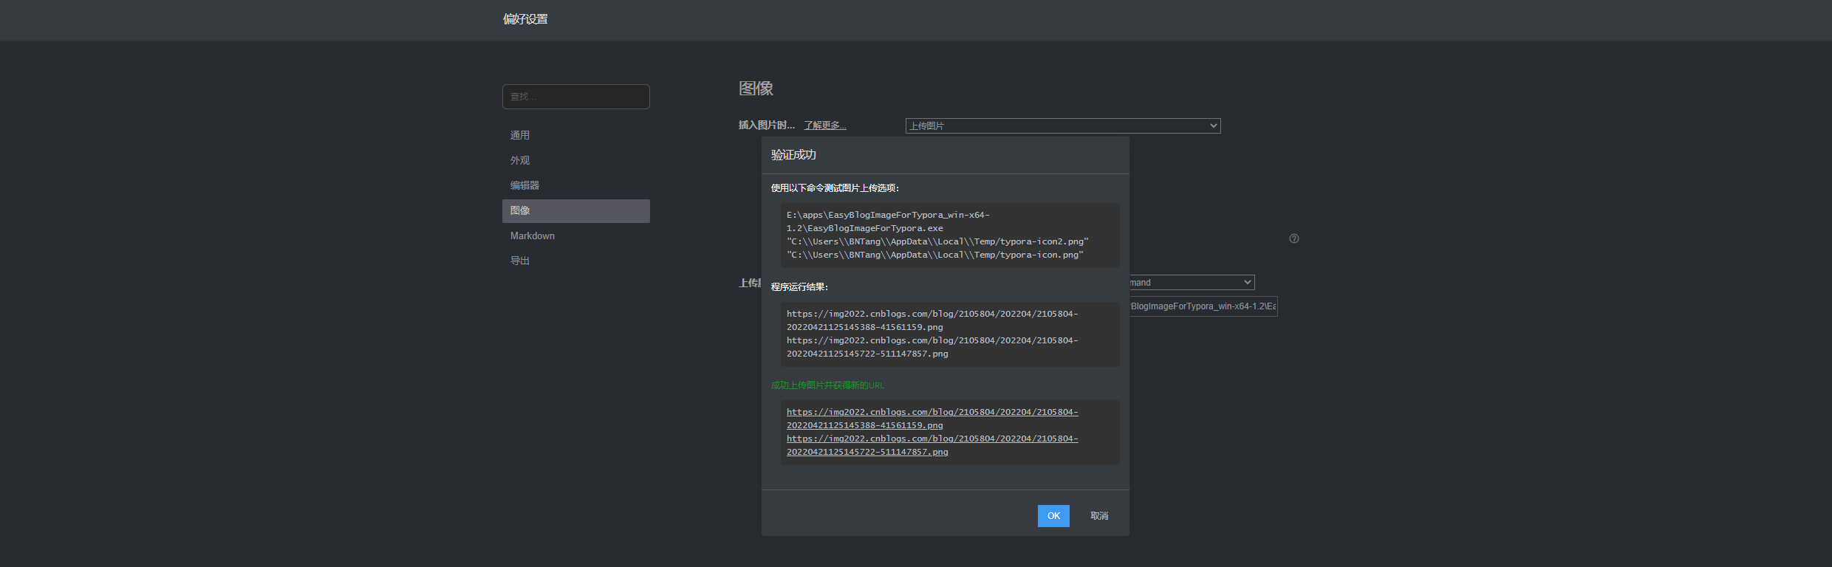Open the 上传图片 insert image dropdown
Viewport: 1832px width, 567px height.
pos(1063,126)
